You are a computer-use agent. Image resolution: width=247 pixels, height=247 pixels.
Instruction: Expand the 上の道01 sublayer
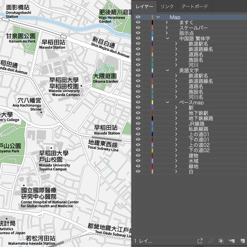click(176, 134)
